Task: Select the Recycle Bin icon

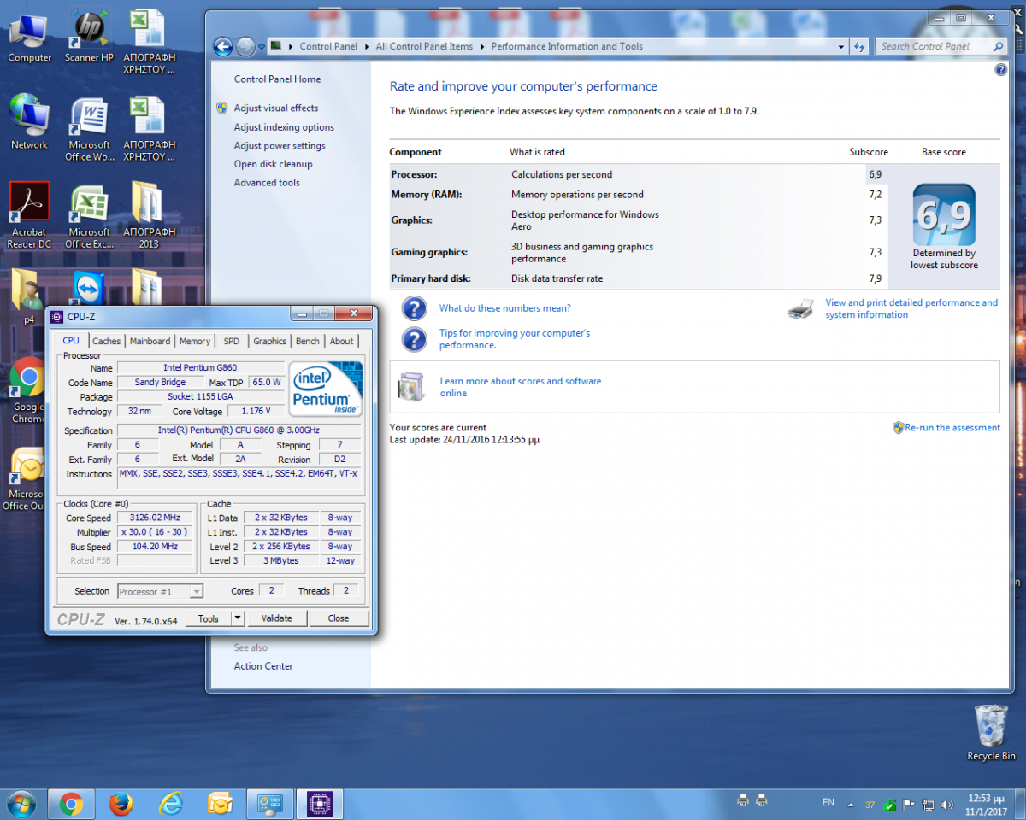Action: pos(991,733)
